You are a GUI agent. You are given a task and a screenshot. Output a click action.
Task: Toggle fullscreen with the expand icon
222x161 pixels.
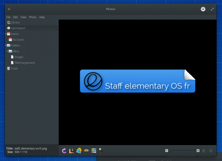pyautogui.click(x=212, y=9)
